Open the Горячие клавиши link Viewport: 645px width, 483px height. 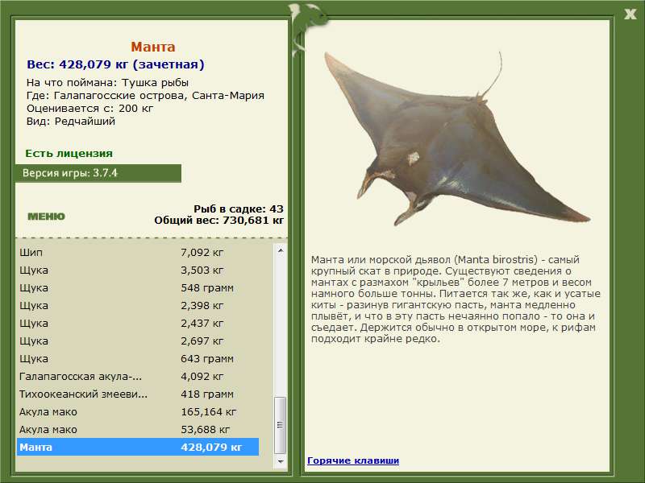click(353, 460)
